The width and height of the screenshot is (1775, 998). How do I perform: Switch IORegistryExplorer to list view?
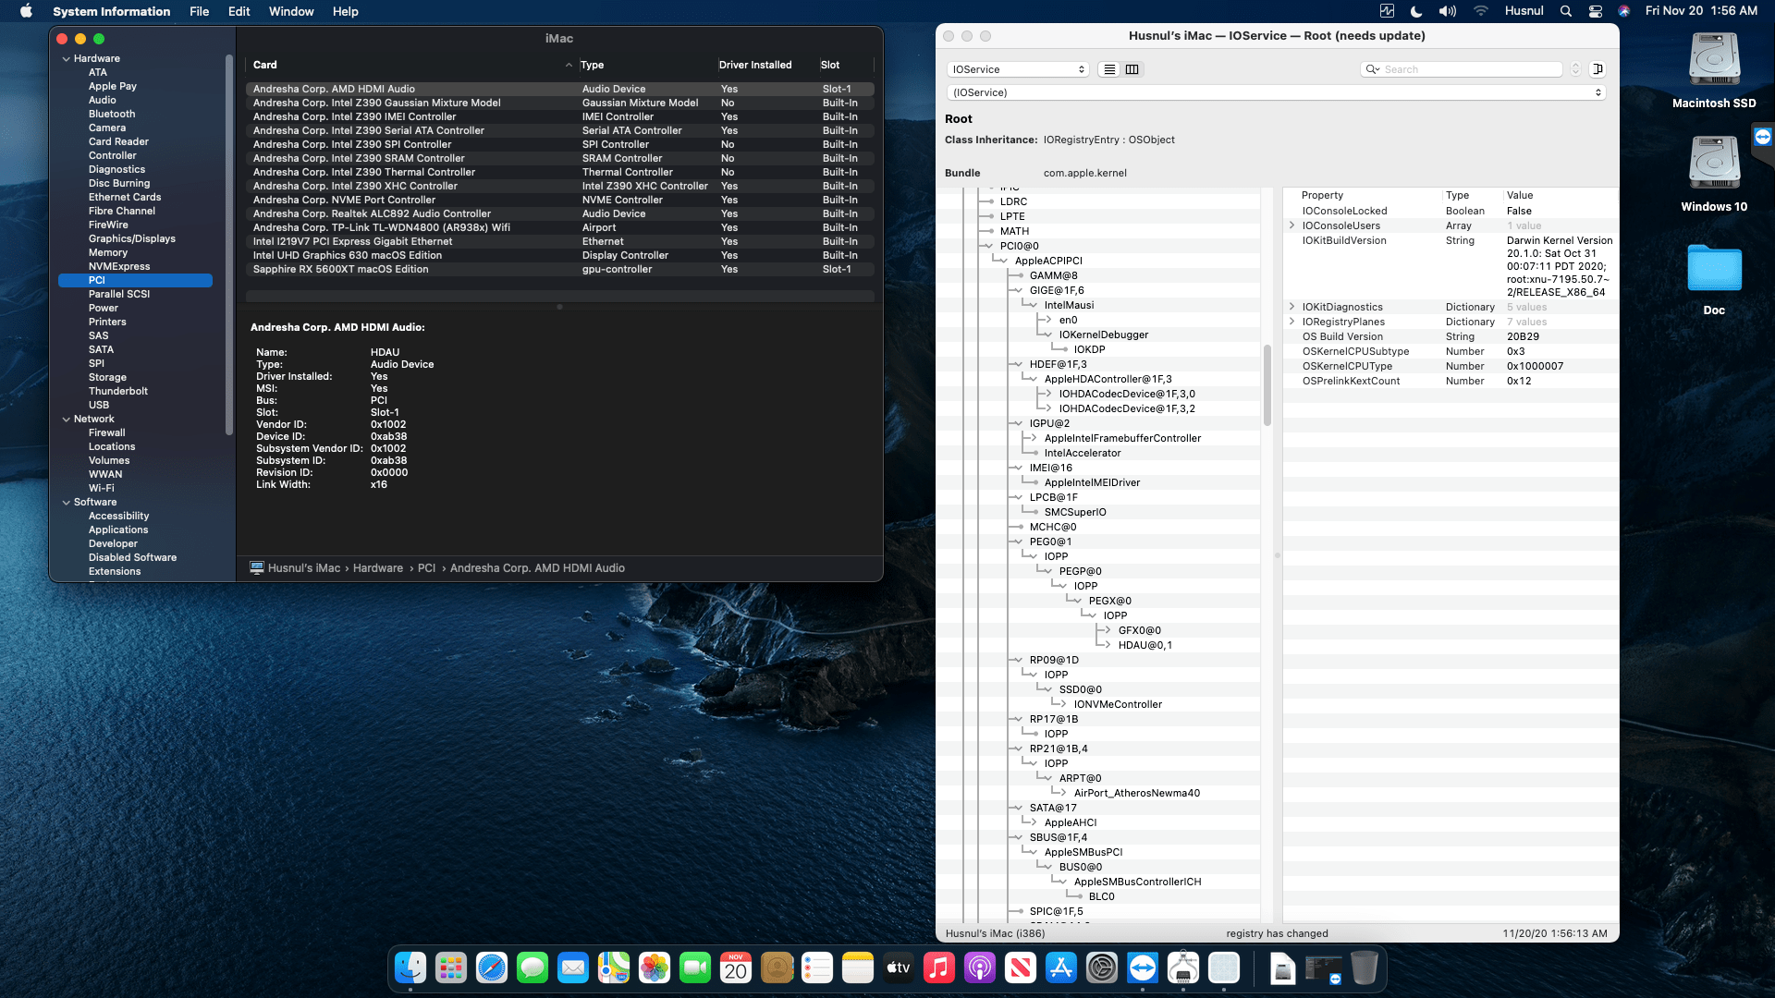point(1108,69)
